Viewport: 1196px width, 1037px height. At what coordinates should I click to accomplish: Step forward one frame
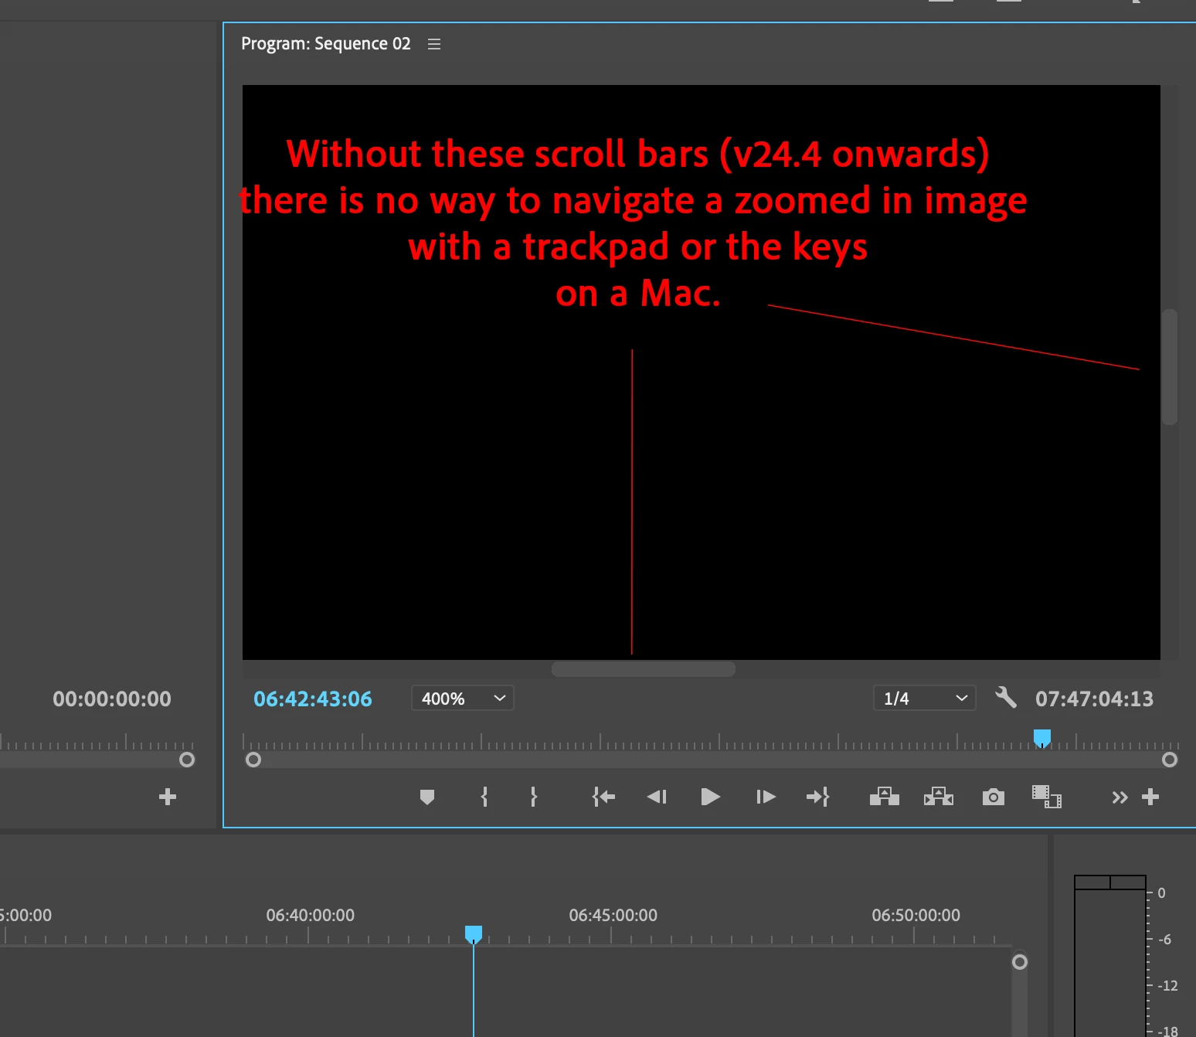(x=766, y=797)
